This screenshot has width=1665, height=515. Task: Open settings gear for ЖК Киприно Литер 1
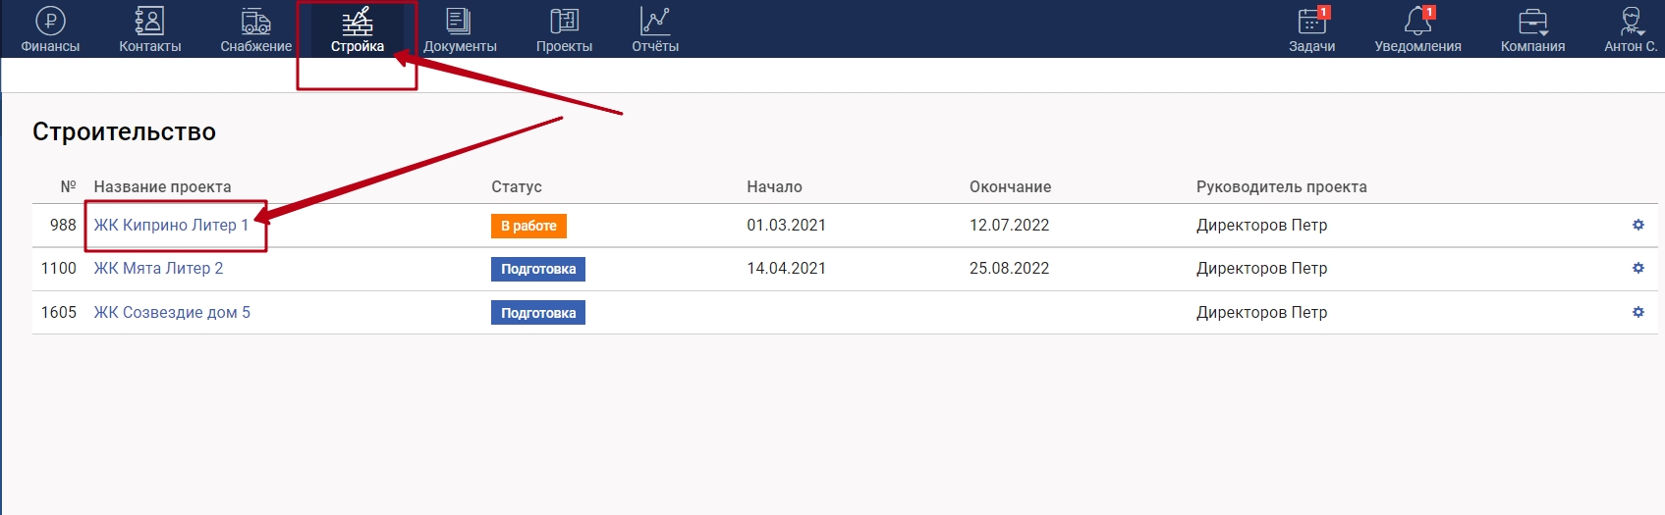pyautogui.click(x=1637, y=225)
